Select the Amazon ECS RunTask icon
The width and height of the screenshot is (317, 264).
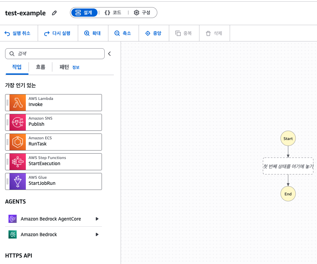click(18, 142)
